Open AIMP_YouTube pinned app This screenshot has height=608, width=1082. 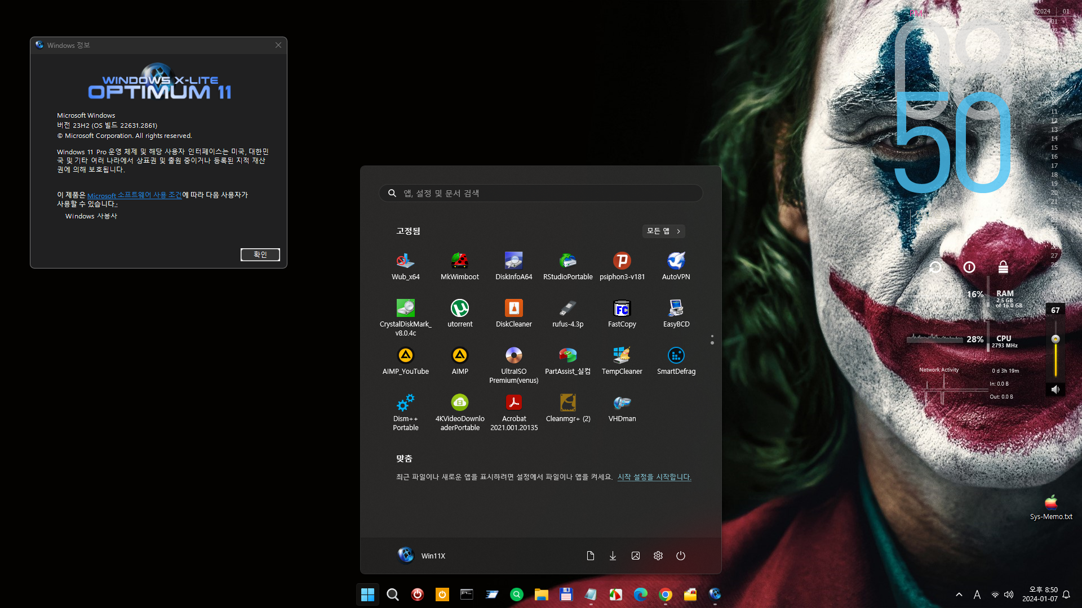pyautogui.click(x=406, y=360)
